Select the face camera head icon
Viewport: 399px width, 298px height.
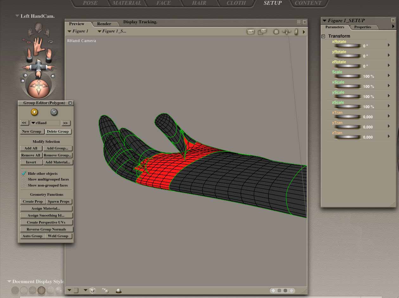click(x=38, y=27)
